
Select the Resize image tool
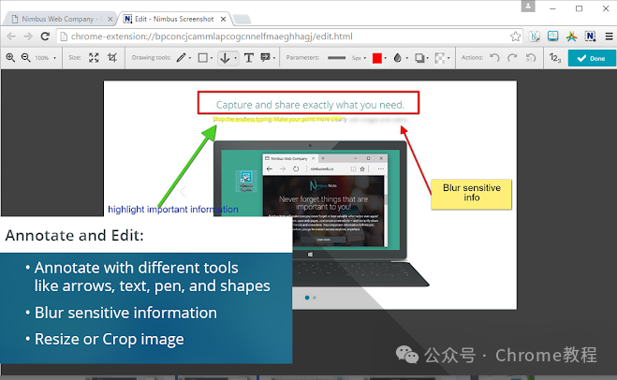click(94, 58)
